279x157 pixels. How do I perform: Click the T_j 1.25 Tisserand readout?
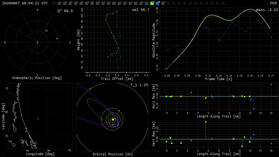click(139, 85)
